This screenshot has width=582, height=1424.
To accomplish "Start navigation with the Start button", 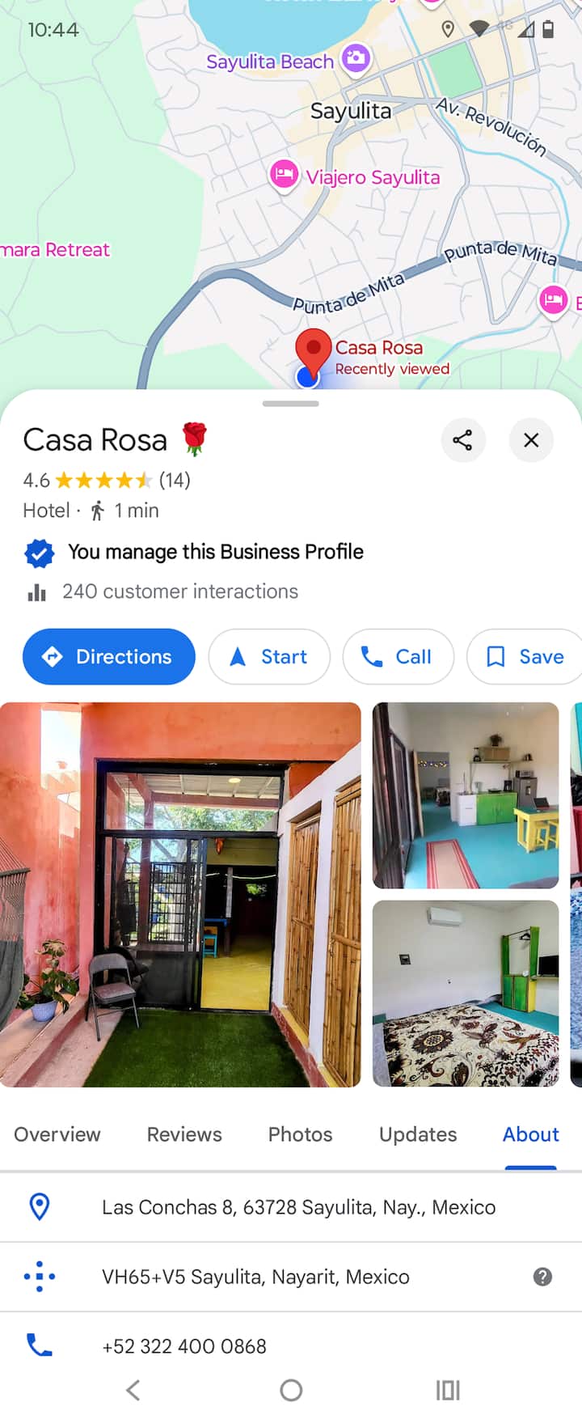I will 269,656.
